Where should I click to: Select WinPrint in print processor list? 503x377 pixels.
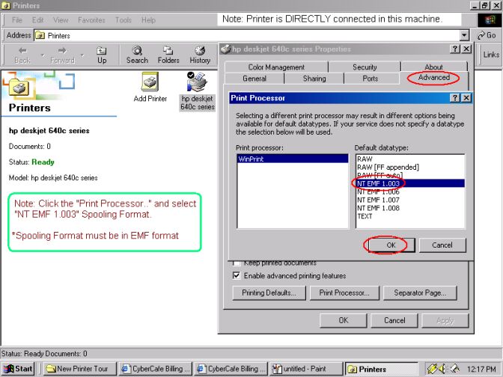(x=292, y=159)
